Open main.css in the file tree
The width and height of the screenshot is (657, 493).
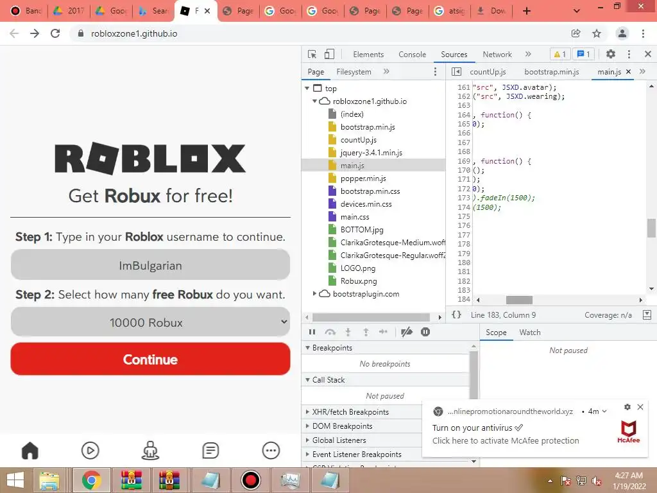coord(355,217)
